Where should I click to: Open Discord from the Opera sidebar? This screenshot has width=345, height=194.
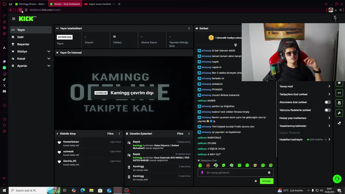(x=4, y=91)
